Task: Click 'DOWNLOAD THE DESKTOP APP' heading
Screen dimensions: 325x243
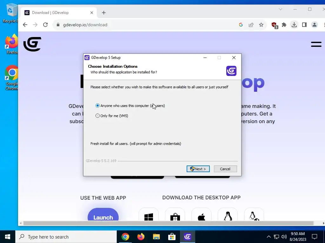Action: coord(201,197)
